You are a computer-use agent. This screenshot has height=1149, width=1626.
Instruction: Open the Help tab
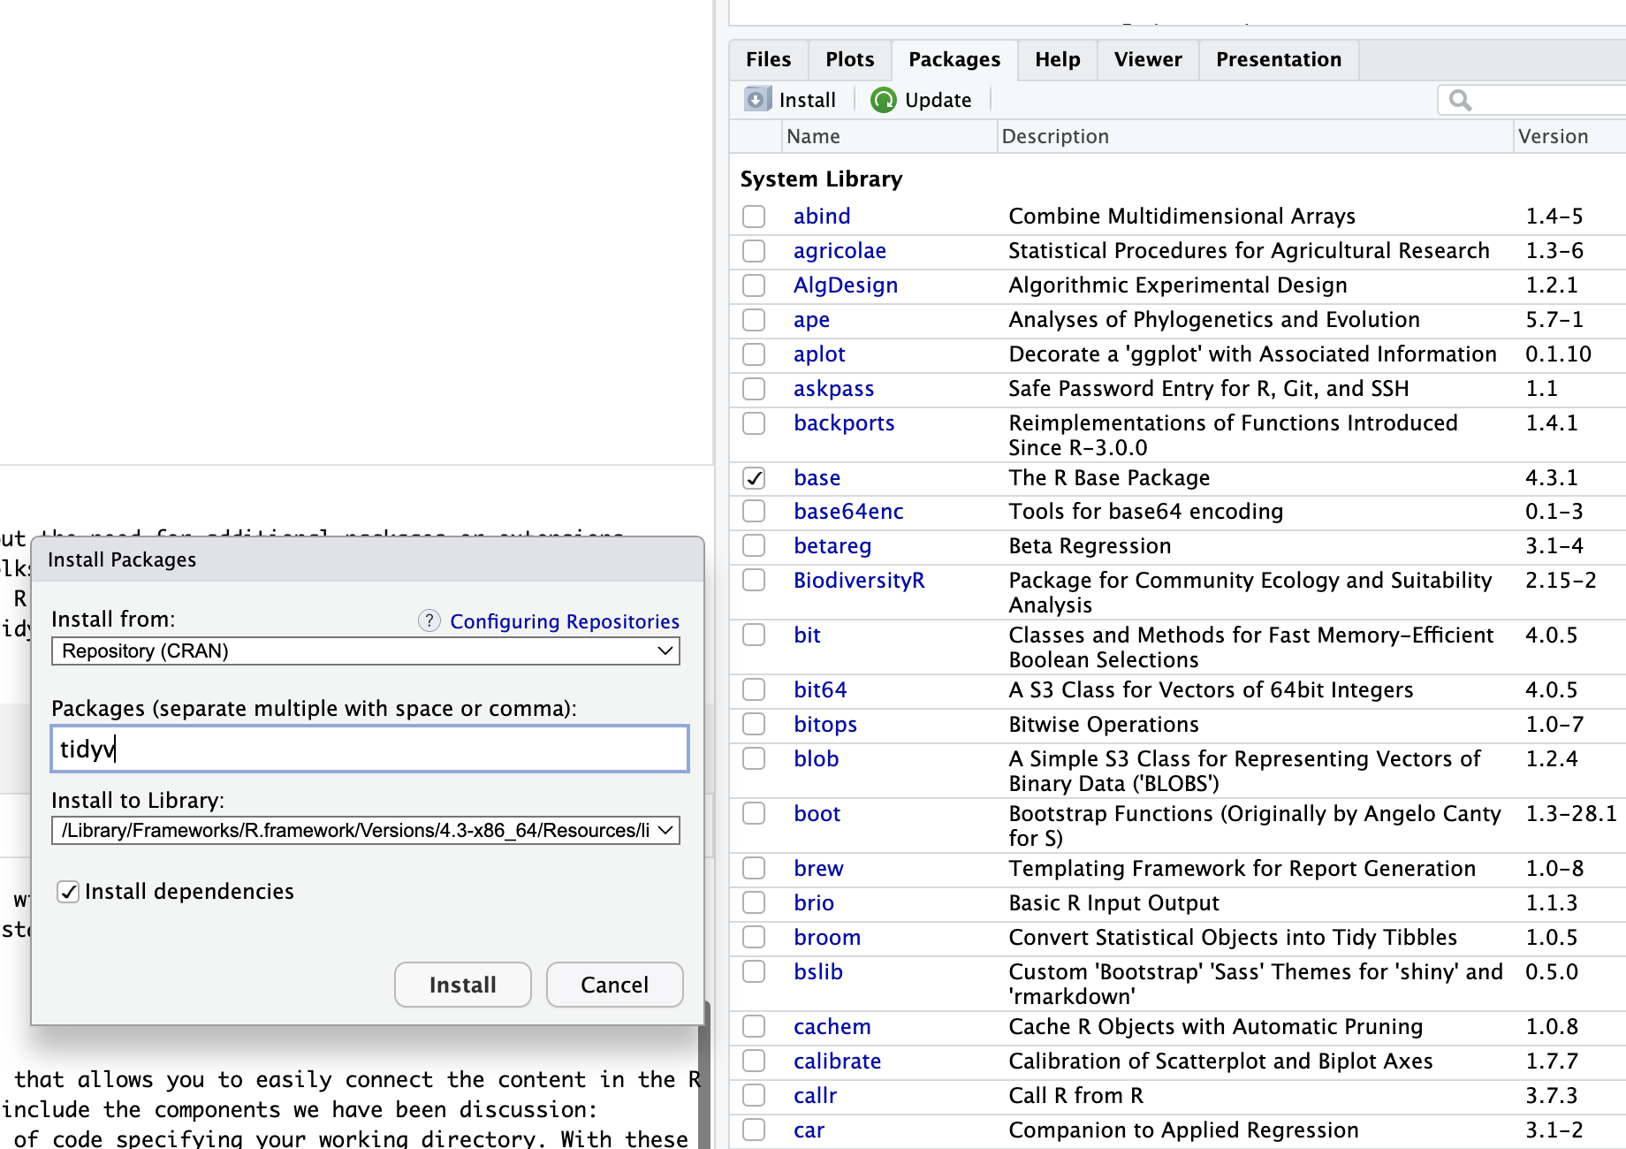[1057, 59]
